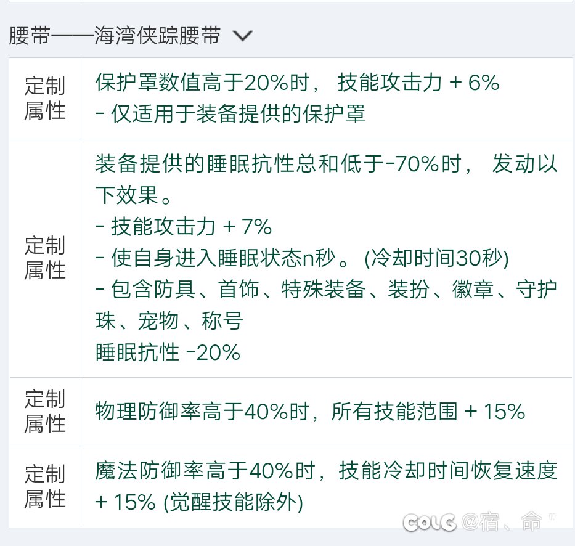Click the 腰带——海湾侠踪腰带 heading text
Screen dimensions: 575x546
point(115,36)
